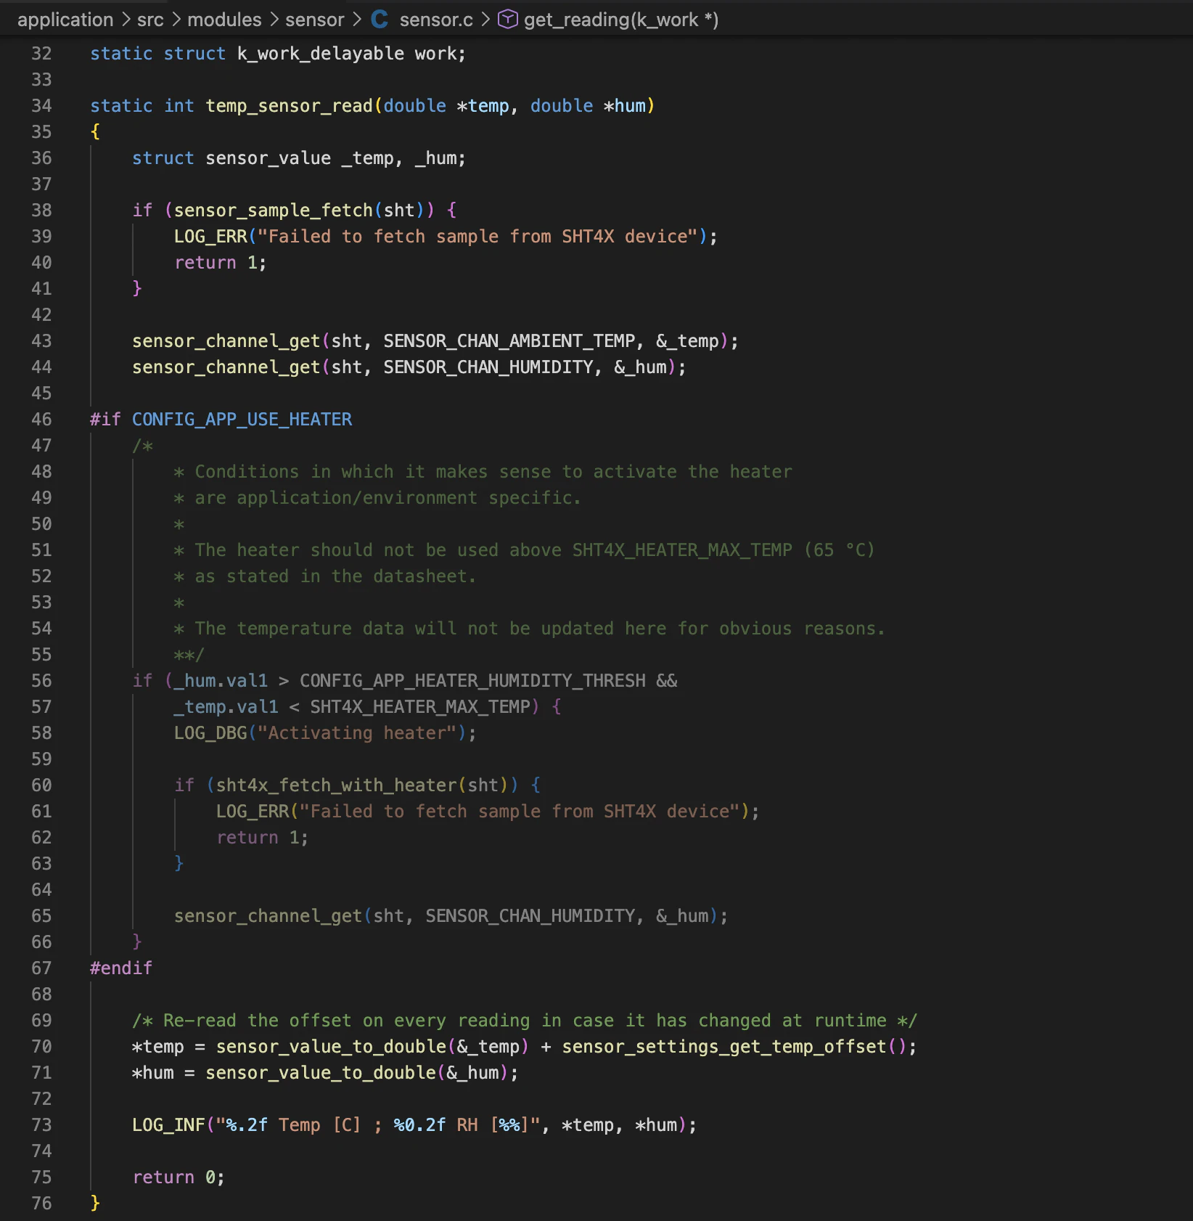Click the chevron between 'modules' and 'sensor'
Image resolution: width=1193 pixels, height=1221 pixels.
(274, 20)
